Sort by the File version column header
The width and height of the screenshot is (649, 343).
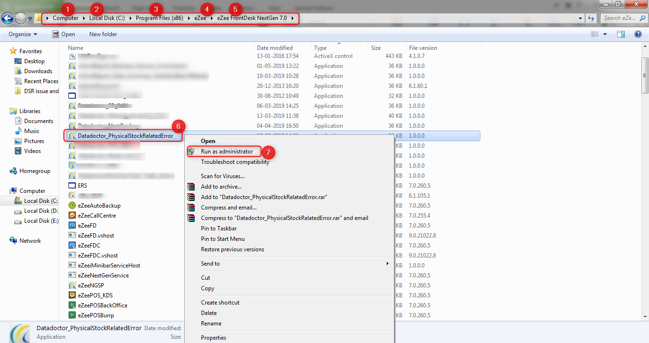[x=423, y=48]
